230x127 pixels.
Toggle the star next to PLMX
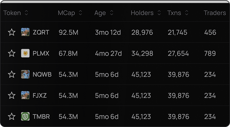pyautogui.click(x=12, y=53)
